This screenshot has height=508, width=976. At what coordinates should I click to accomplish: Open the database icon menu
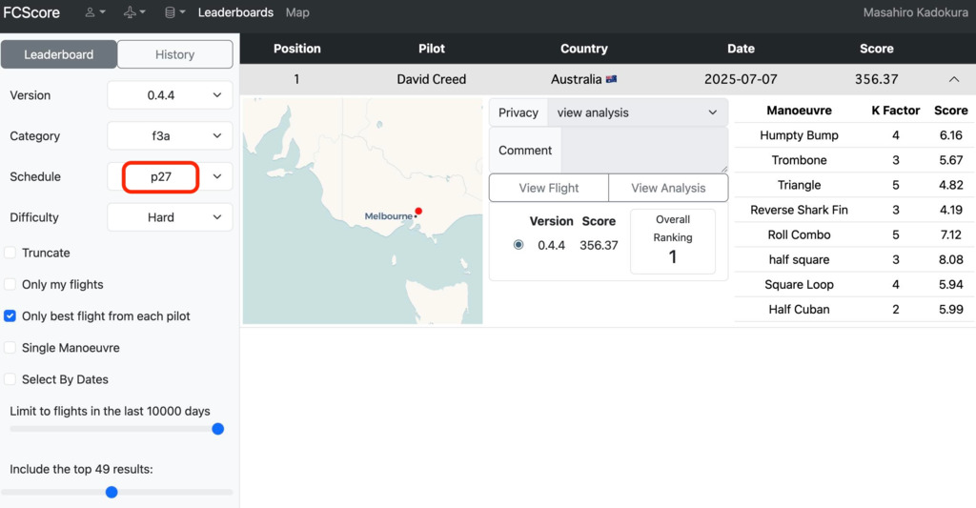(x=174, y=12)
